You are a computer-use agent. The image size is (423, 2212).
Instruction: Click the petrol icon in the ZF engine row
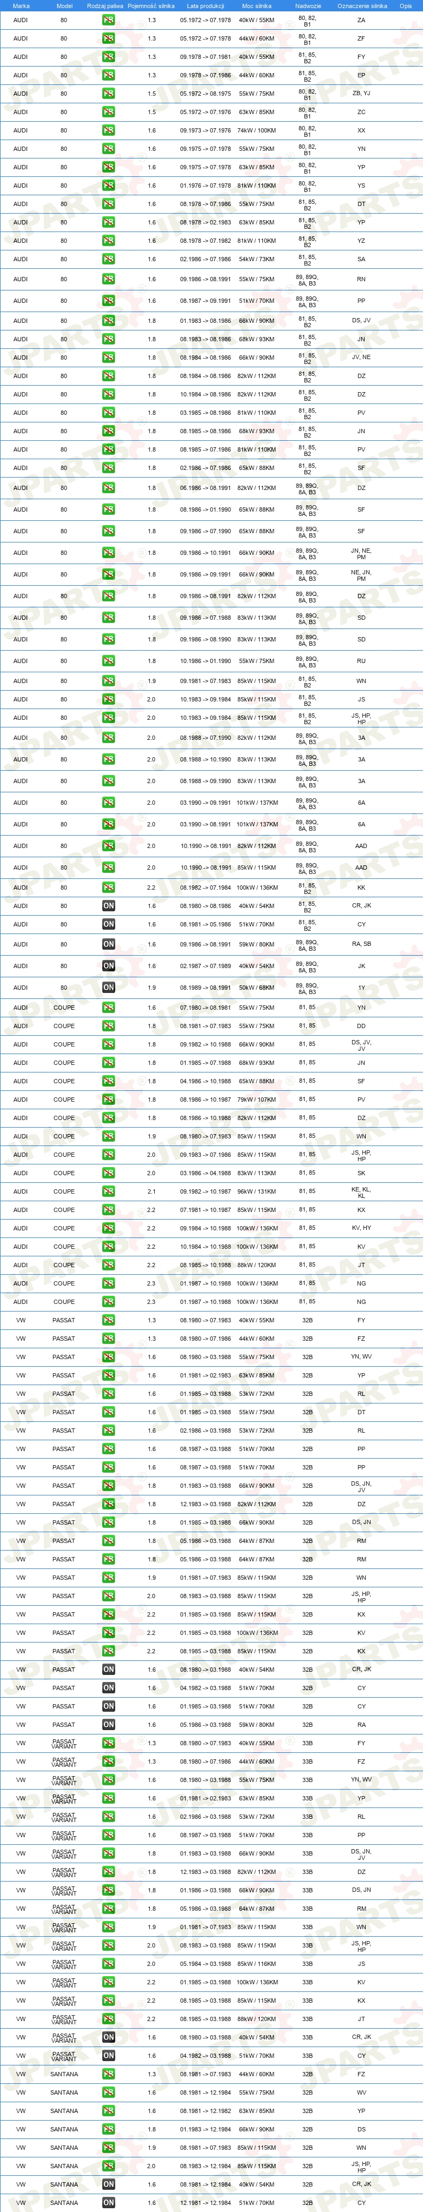[108, 38]
